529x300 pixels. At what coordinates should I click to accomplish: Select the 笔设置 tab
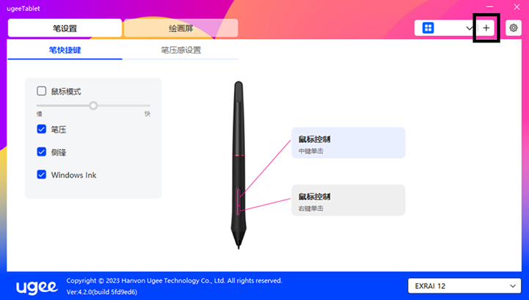(65, 28)
